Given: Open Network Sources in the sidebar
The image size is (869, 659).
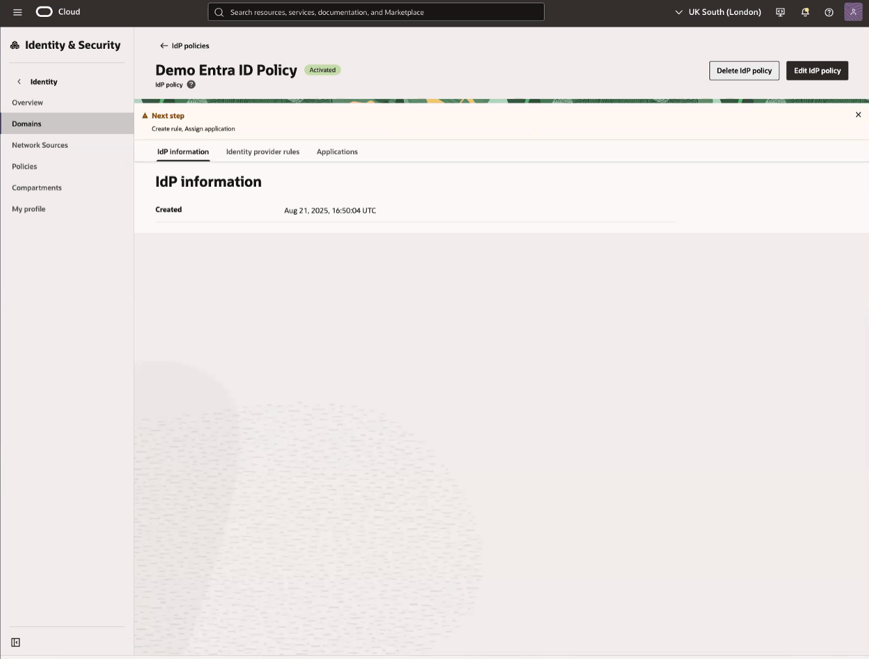Looking at the screenshot, I should pos(40,145).
